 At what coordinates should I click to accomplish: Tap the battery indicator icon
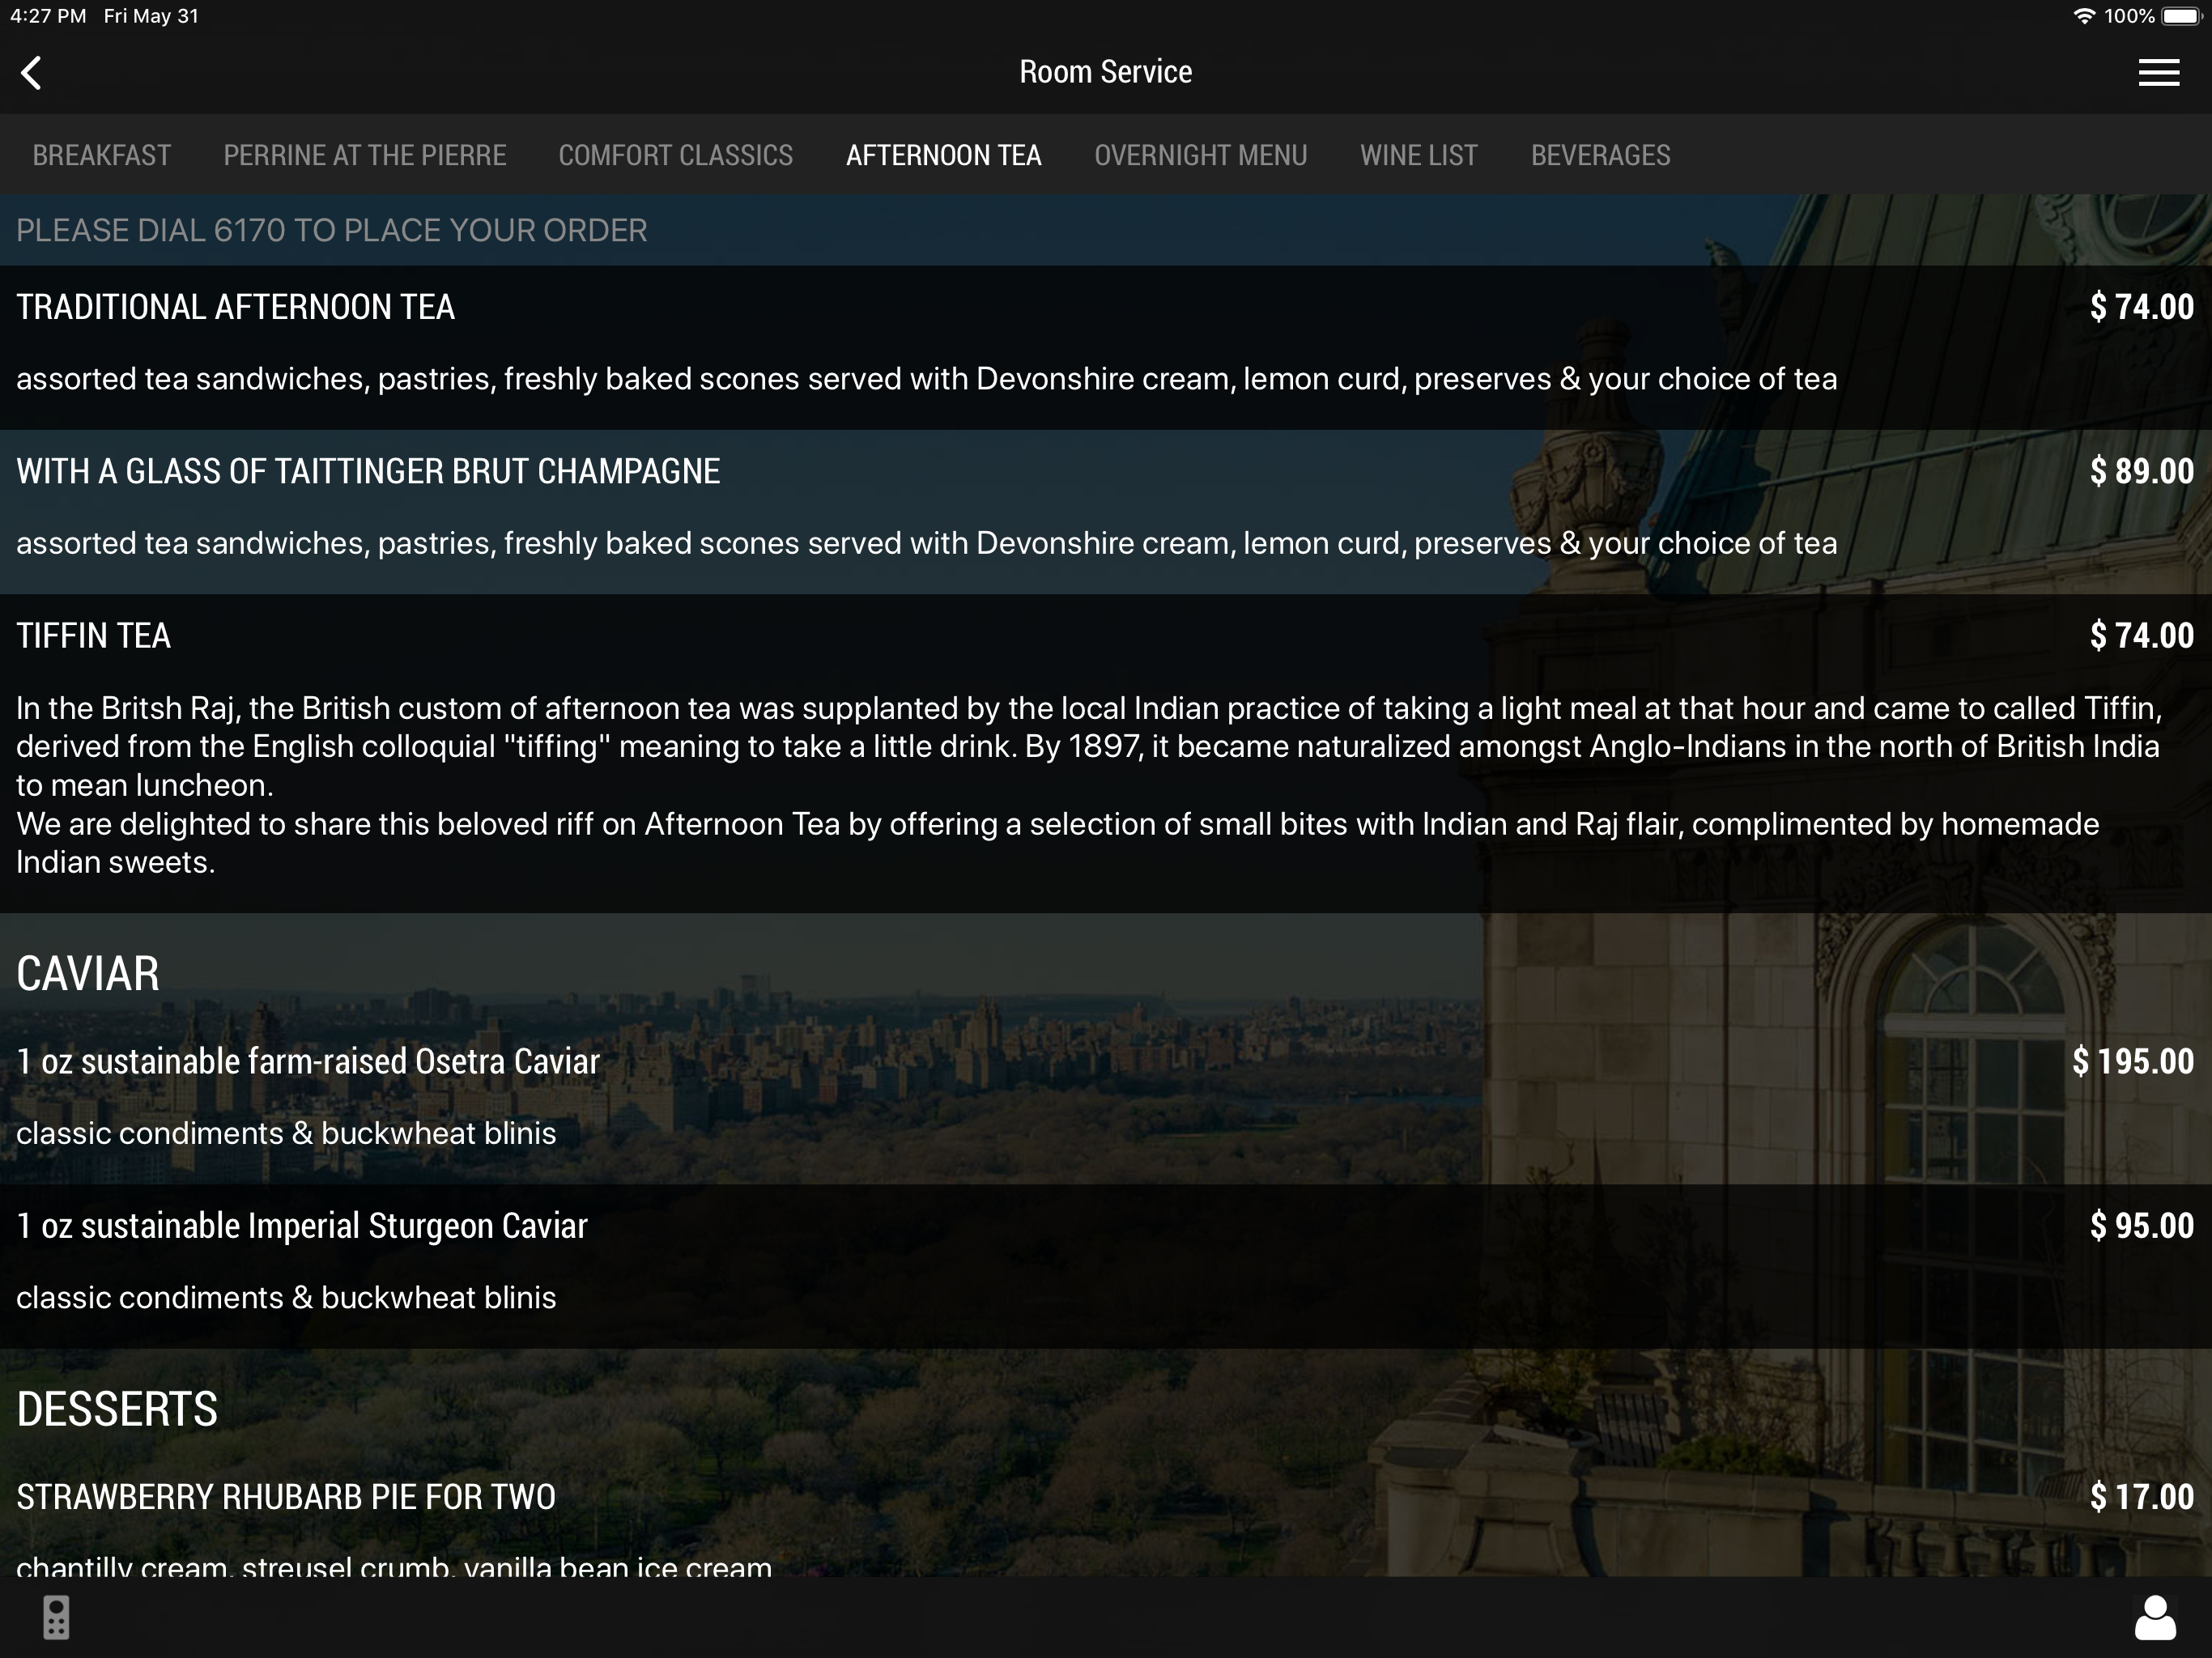[2182, 16]
